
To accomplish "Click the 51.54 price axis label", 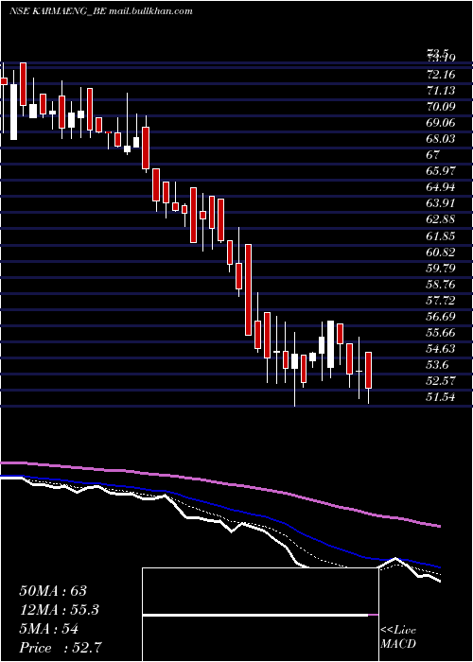I will tap(442, 396).
